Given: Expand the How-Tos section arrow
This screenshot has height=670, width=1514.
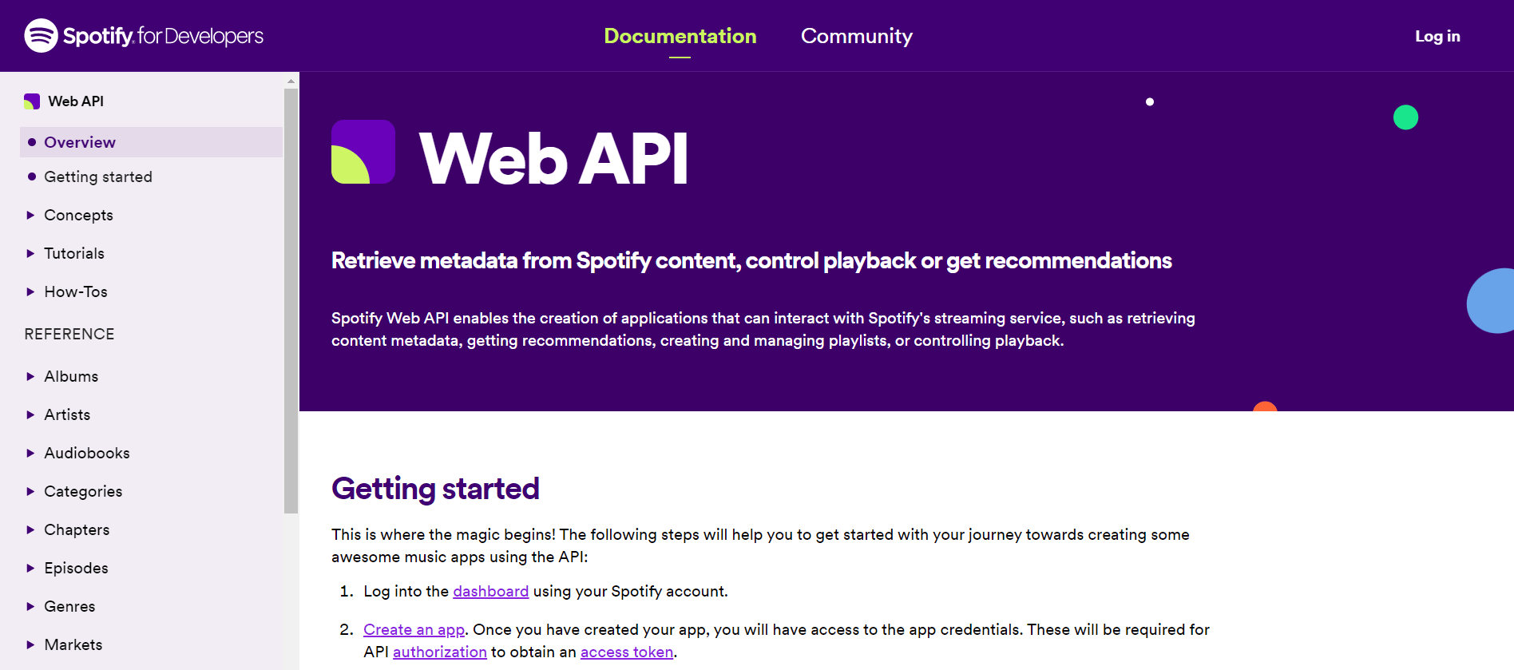Looking at the screenshot, I should point(30,291).
